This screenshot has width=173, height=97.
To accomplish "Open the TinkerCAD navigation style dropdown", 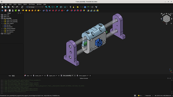I will [149, 95].
